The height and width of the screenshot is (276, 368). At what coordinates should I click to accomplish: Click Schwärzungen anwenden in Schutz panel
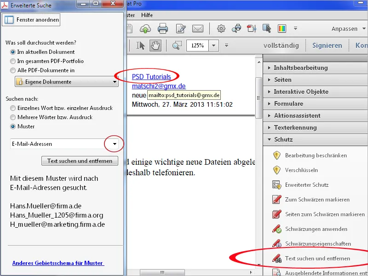pyautogui.click(x=316, y=229)
